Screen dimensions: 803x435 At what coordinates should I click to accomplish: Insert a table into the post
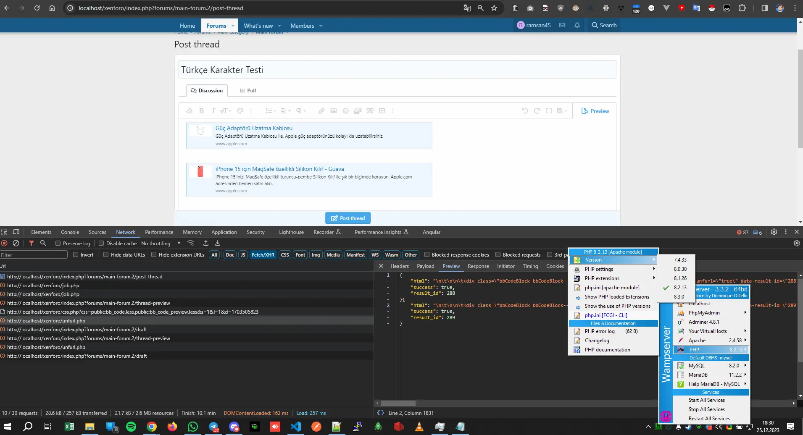coord(382,111)
